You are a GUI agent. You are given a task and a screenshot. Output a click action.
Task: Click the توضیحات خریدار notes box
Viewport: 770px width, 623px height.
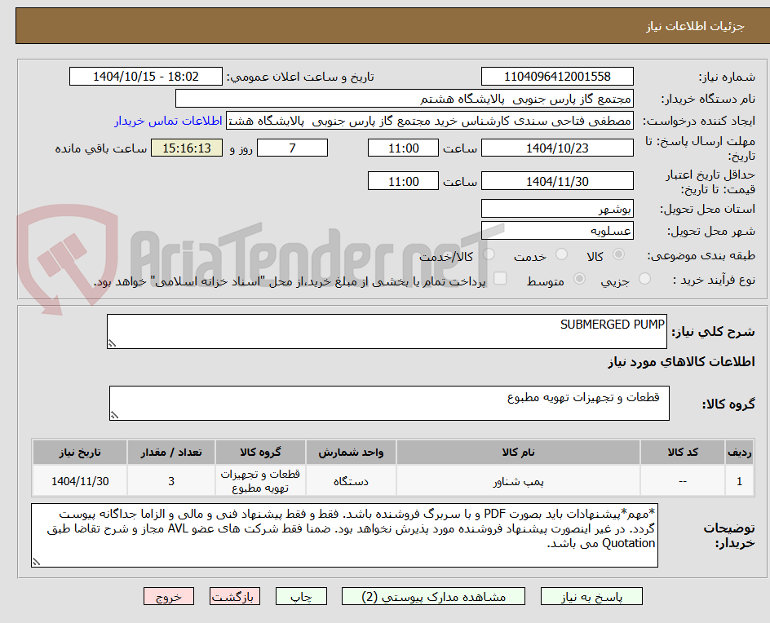[x=345, y=535]
